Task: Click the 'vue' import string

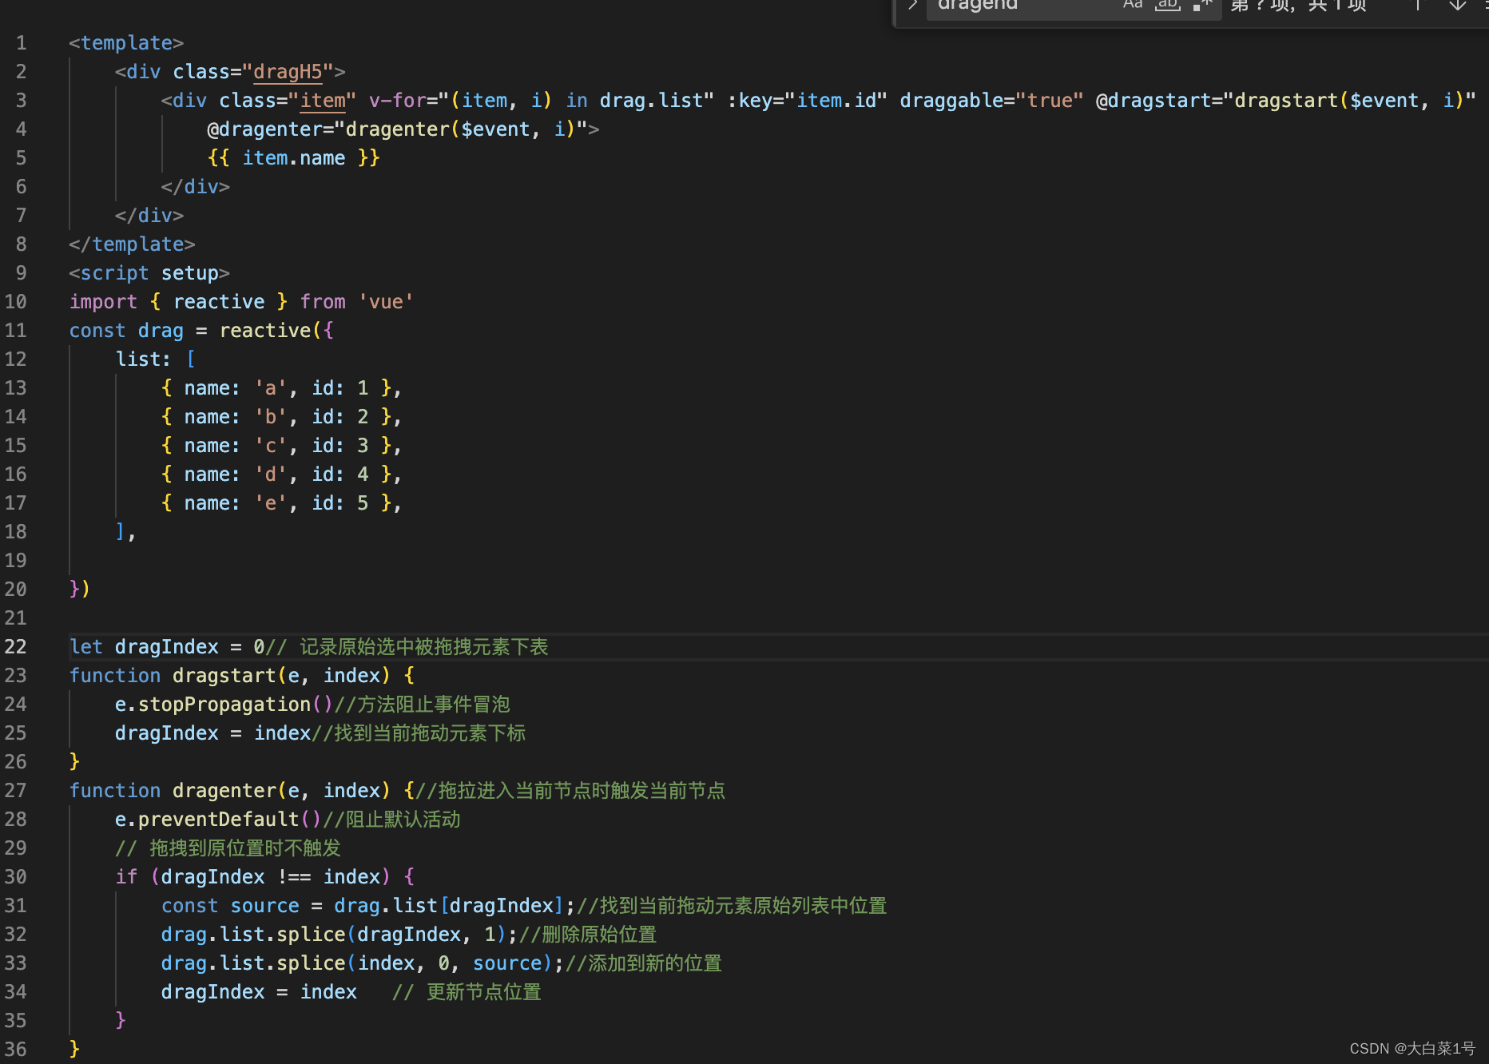Action: (386, 301)
